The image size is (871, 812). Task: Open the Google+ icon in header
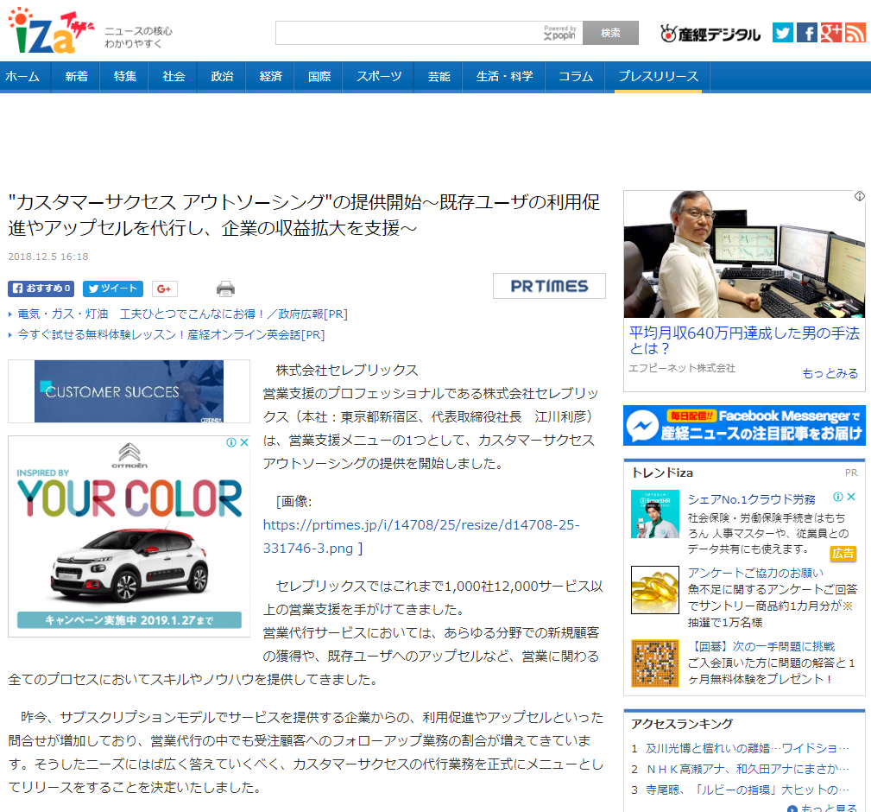coord(831,33)
